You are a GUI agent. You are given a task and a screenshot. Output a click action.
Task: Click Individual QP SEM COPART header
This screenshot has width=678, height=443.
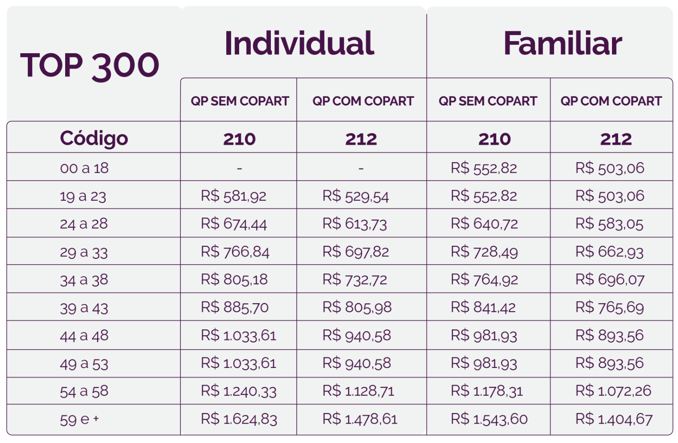(240, 101)
